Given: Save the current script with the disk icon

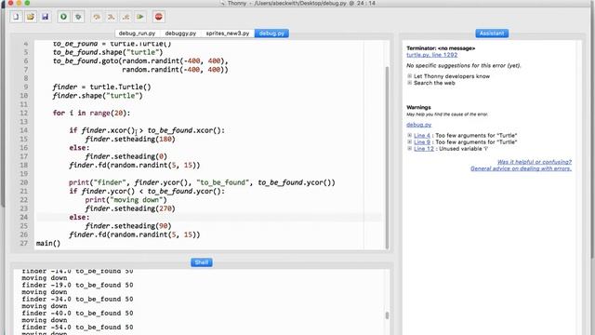Looking at the screenshot, I should (46, 17).
